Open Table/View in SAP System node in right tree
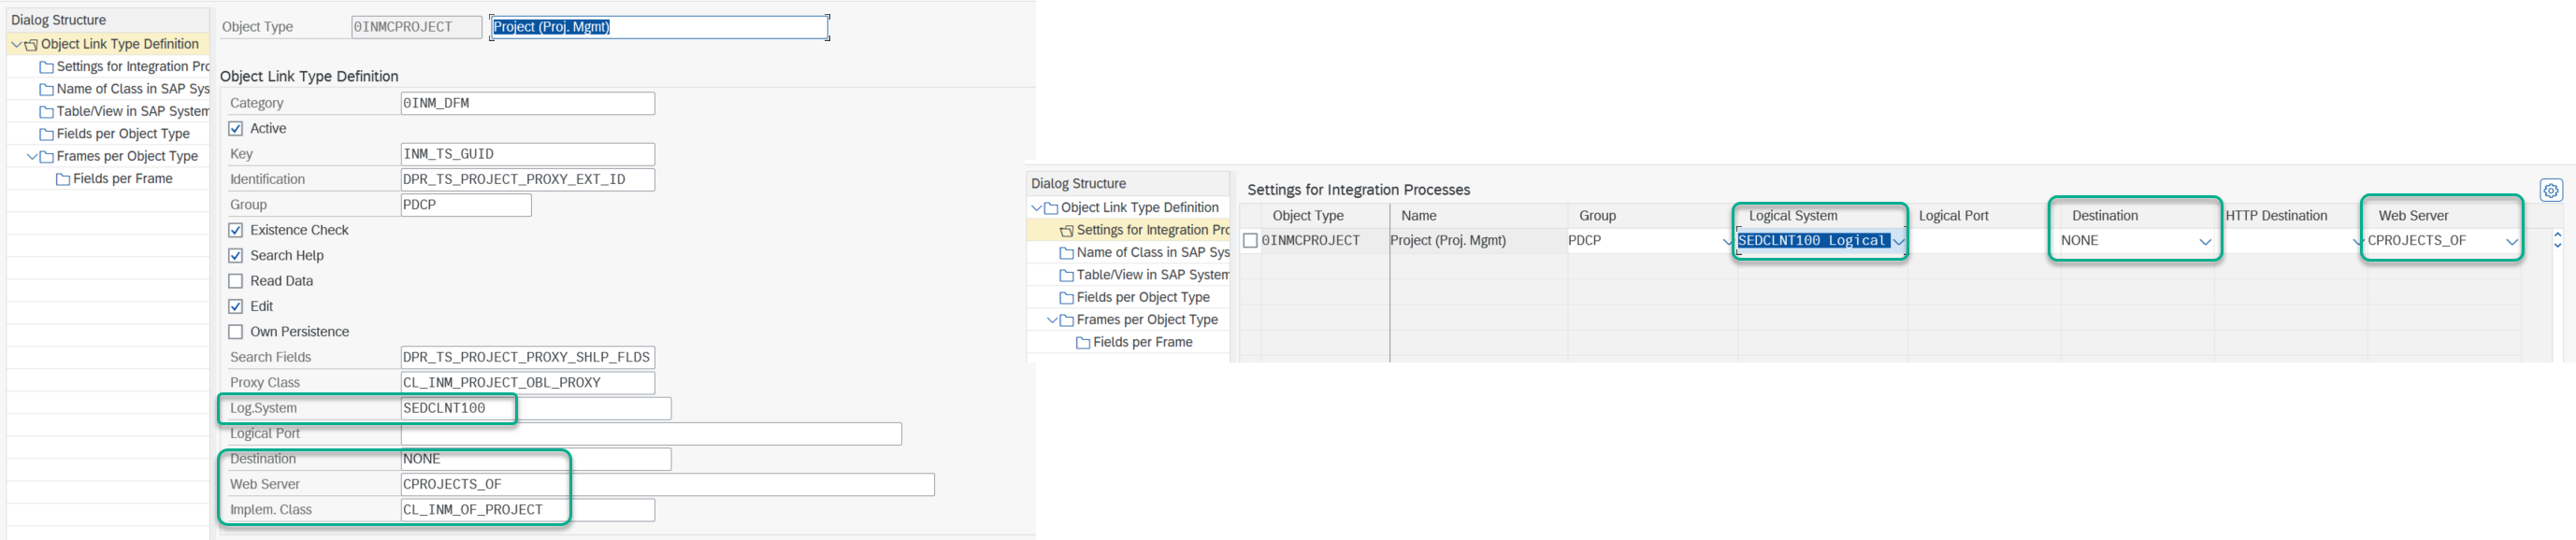Viewport: 2576px width, 540px height. coord(1152,275)
